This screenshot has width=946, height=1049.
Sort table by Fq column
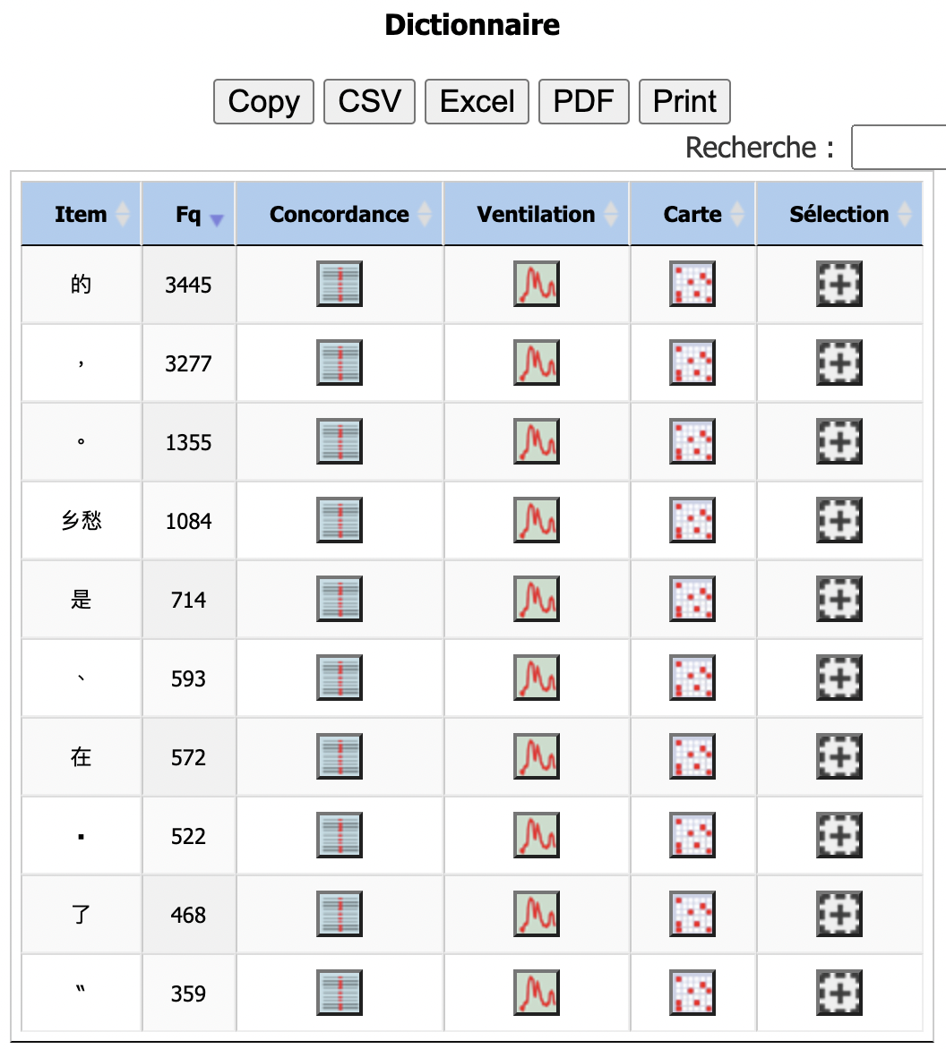click(x=189, y=215)
